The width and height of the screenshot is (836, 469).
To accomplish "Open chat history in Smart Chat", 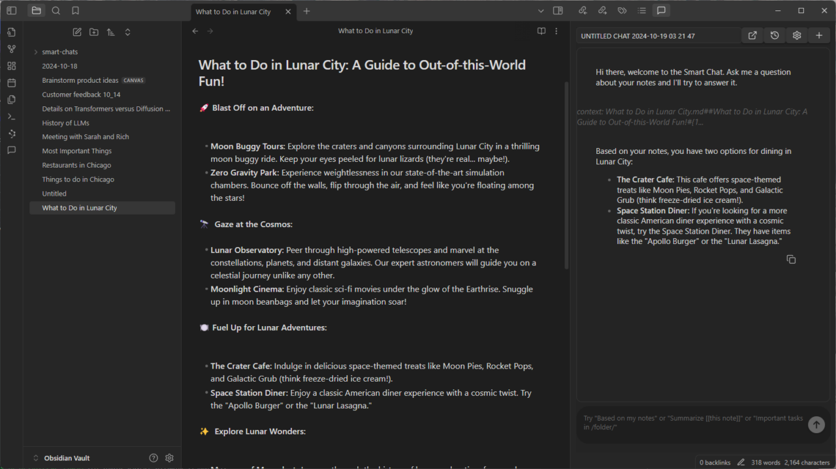I will click(x=775, y=36).
